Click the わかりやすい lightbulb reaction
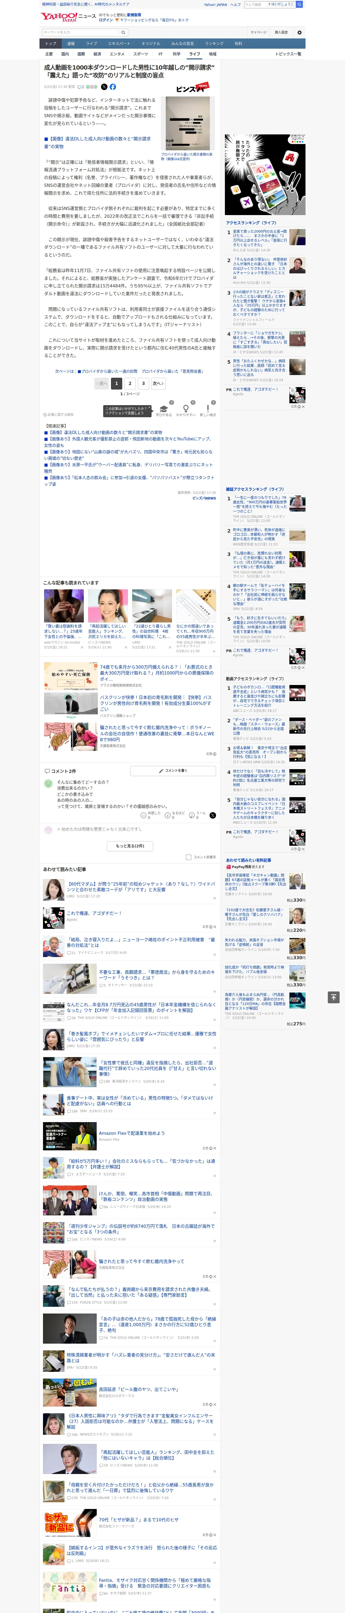 [x=186, y=408]
